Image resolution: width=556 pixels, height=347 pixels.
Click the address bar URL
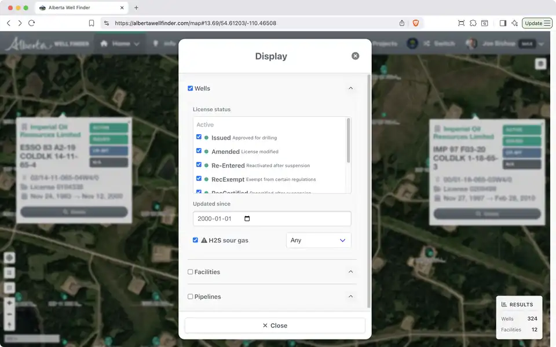195,23
